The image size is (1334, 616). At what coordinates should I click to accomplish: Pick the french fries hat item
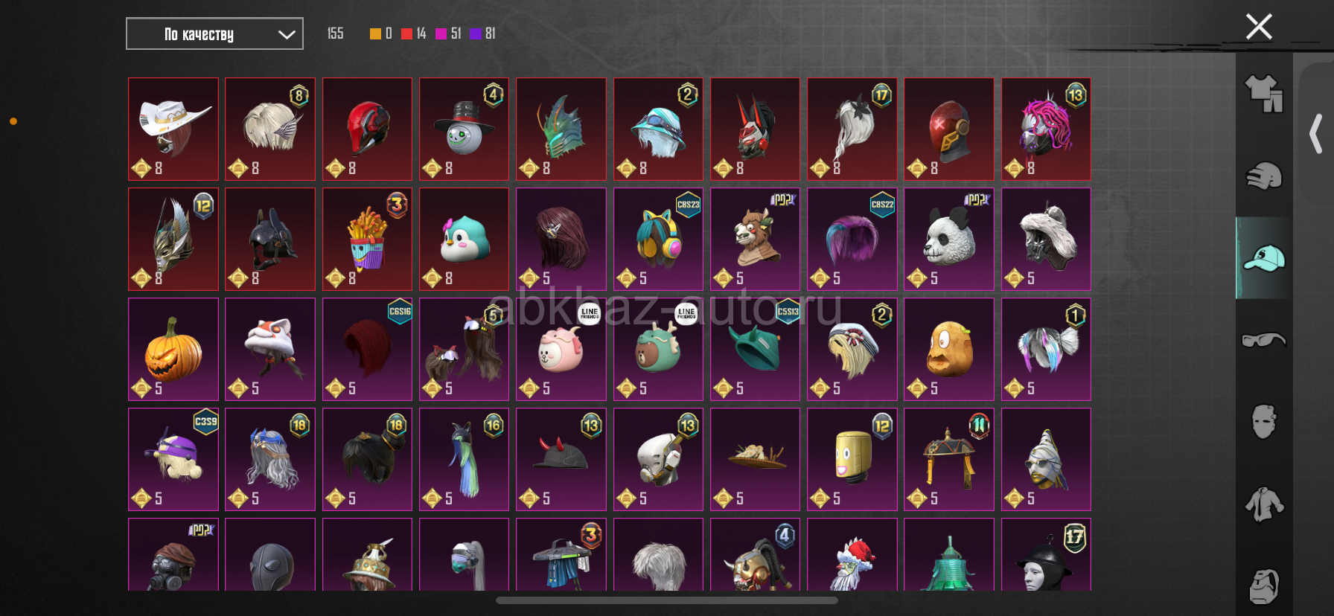(367, 239)
